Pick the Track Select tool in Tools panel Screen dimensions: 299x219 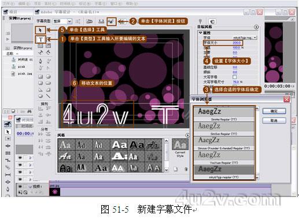[8, 139]
